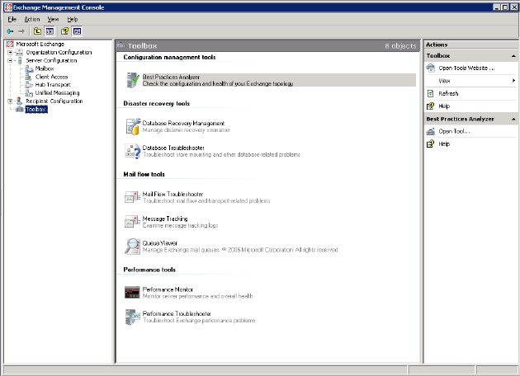Viewport: 520px width, 376px height.
Task: Select Server Configuration tree node
Action: (x=51, y=61)
